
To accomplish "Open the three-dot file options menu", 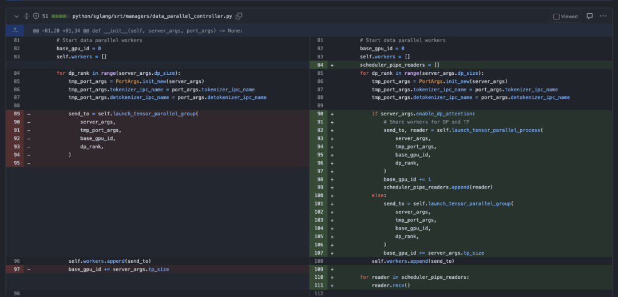I will 603,16.
